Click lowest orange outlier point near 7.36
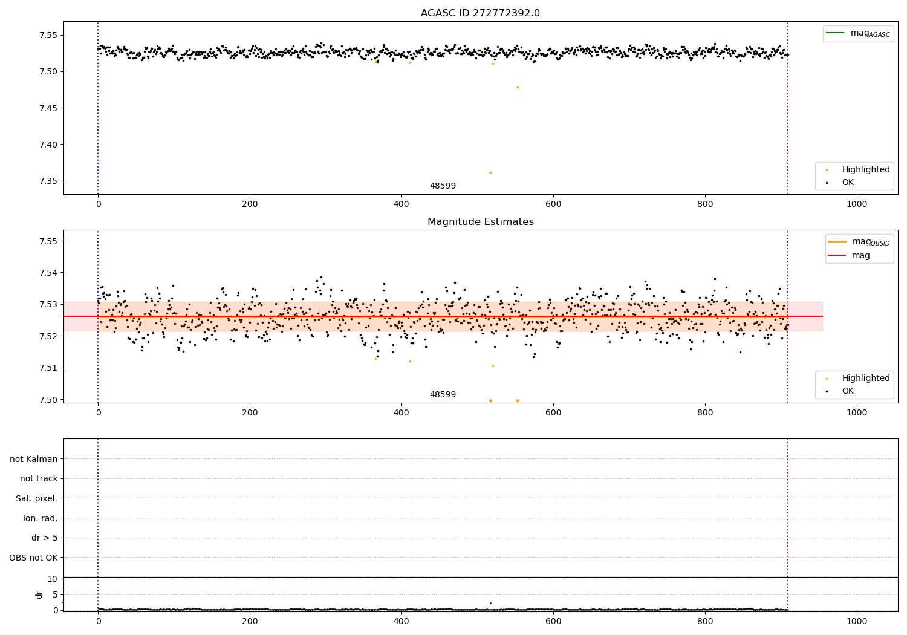The image size is (907, 635). click(x=490, y=172)
